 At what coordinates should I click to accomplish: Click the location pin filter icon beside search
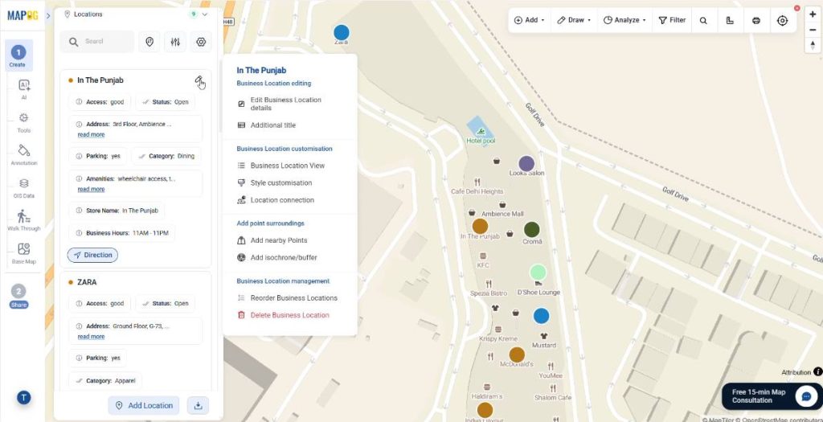coord(149,42)
